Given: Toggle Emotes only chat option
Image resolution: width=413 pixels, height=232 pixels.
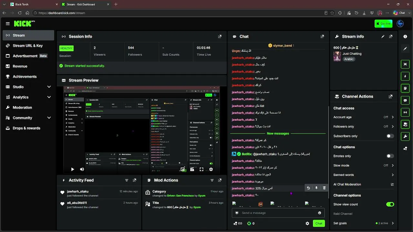Looking at the screenshot, I should [x=390, y=156].
